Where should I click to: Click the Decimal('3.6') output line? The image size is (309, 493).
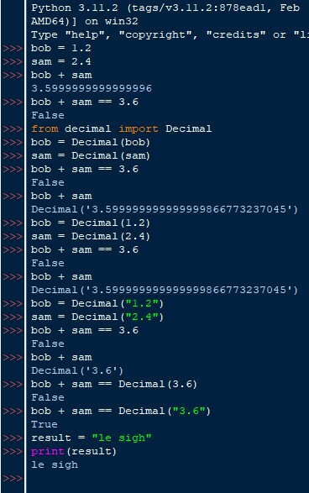pyautogui.click(x=77, y=370)
